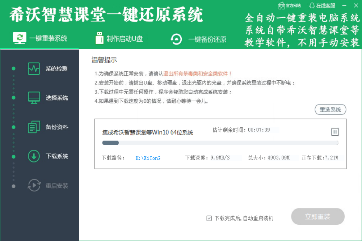Click the USB drive icon
This screenshot has width=362, height=241.
[100, 38]
